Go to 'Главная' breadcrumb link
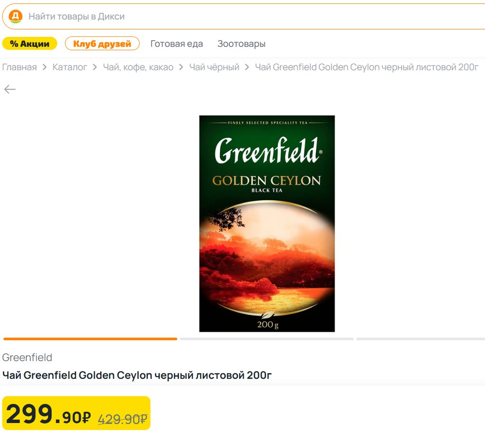Viewport: 485px width, 433px height. (19, 67)
